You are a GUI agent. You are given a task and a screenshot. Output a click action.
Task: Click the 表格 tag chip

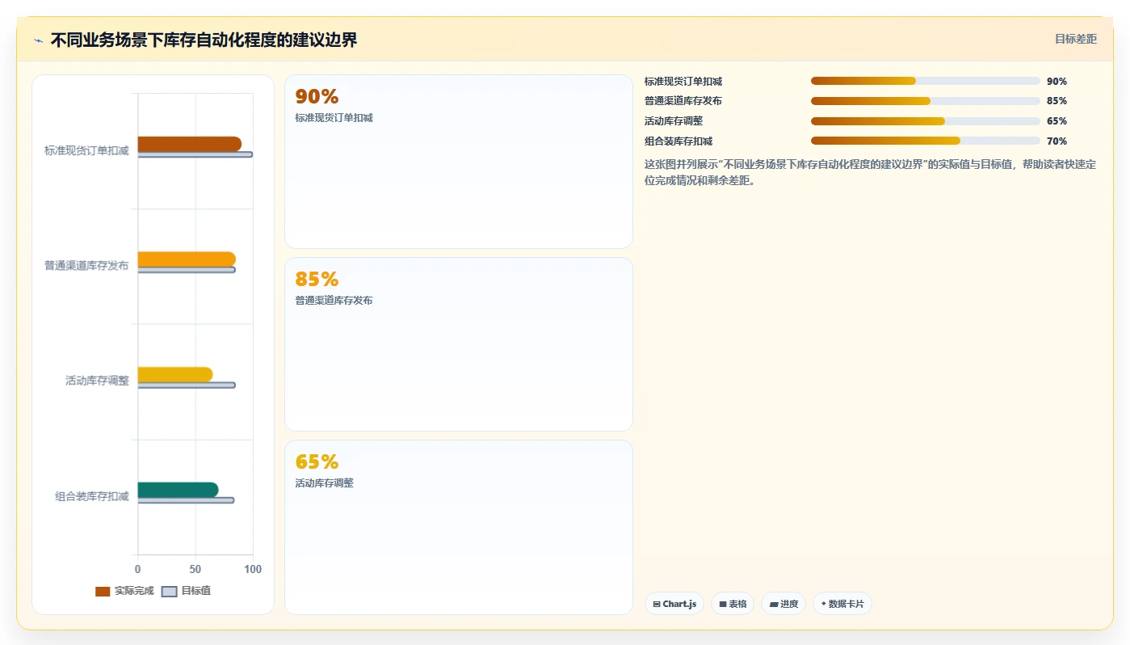pos(733,604)
